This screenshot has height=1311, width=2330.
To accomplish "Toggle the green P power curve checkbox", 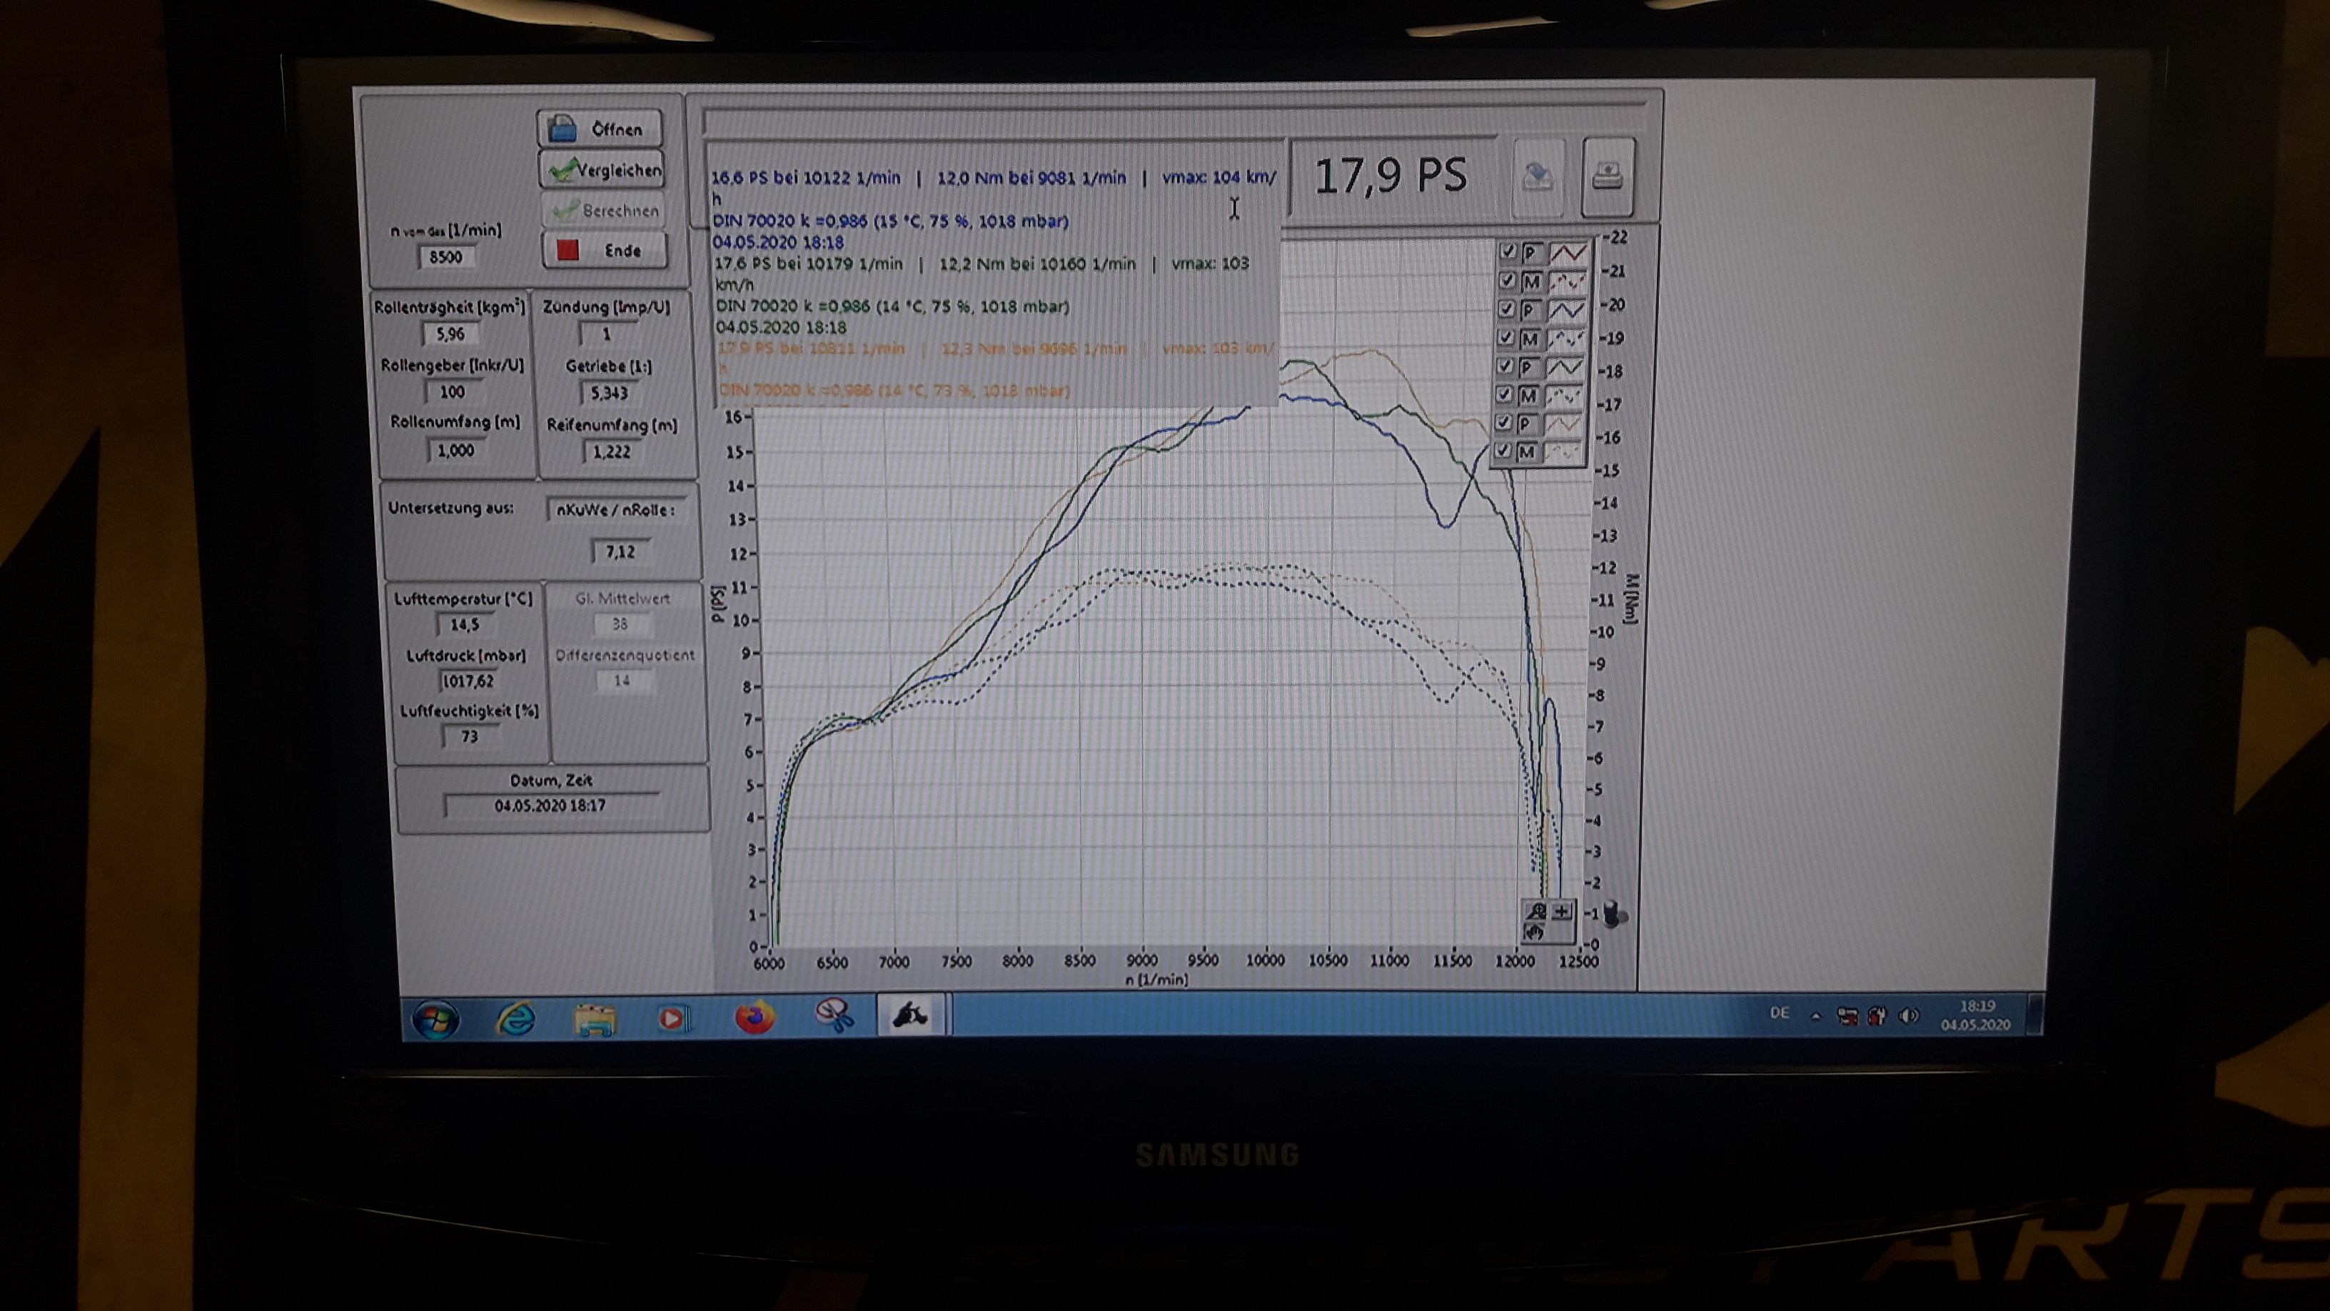I will (1506, 366).
